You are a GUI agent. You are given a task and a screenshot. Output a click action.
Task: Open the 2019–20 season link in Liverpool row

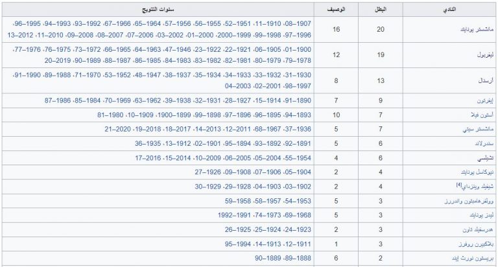click(58, 60)
